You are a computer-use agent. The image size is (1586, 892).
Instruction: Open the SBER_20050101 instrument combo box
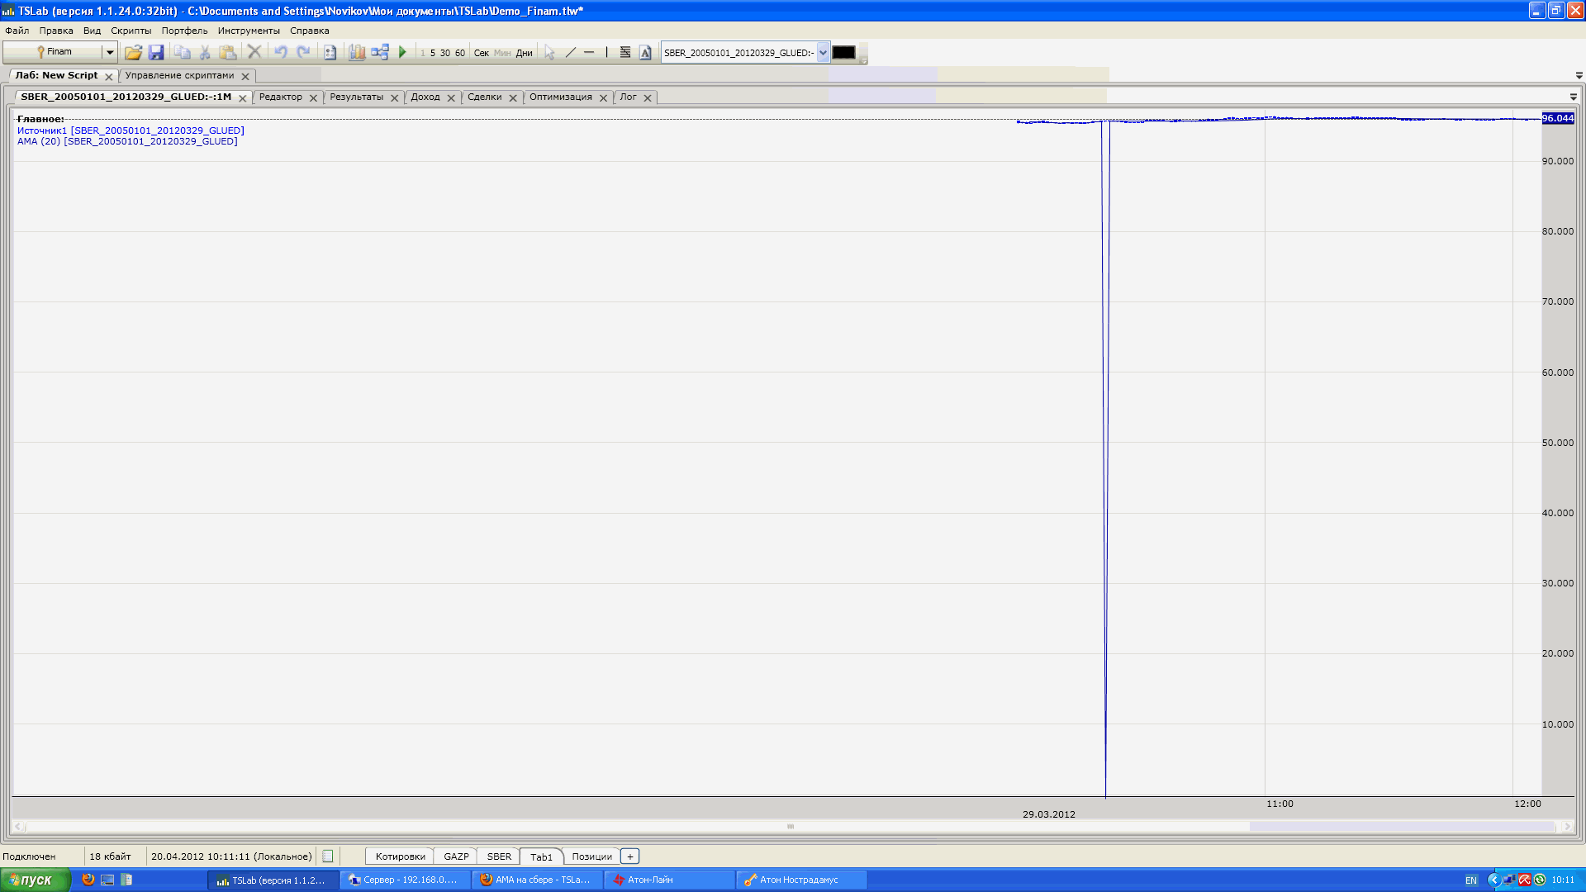[823, 52]
